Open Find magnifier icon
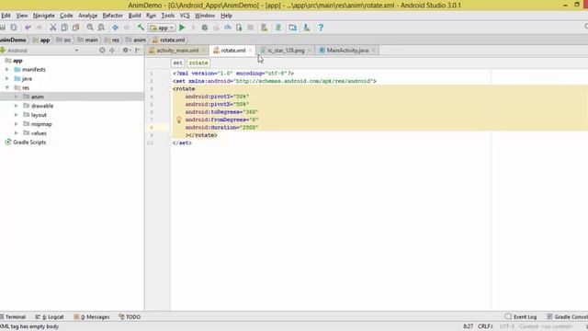Screen dimensions: 588x331 pyautogui.click(x=90, y=28)
